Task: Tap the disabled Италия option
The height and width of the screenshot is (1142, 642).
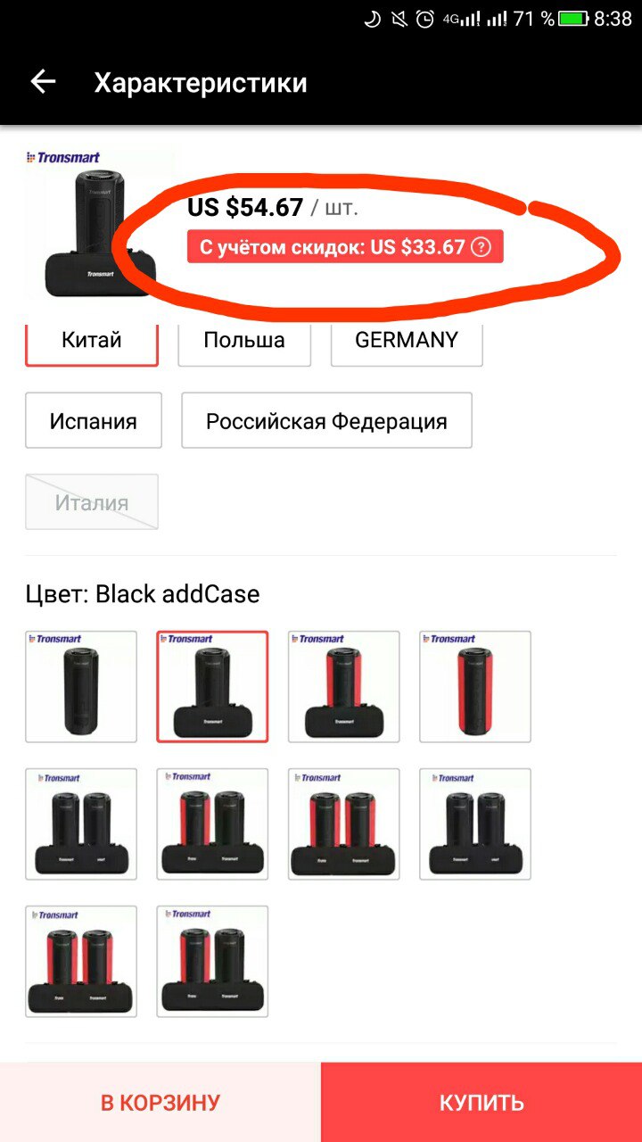Action: 92,501
